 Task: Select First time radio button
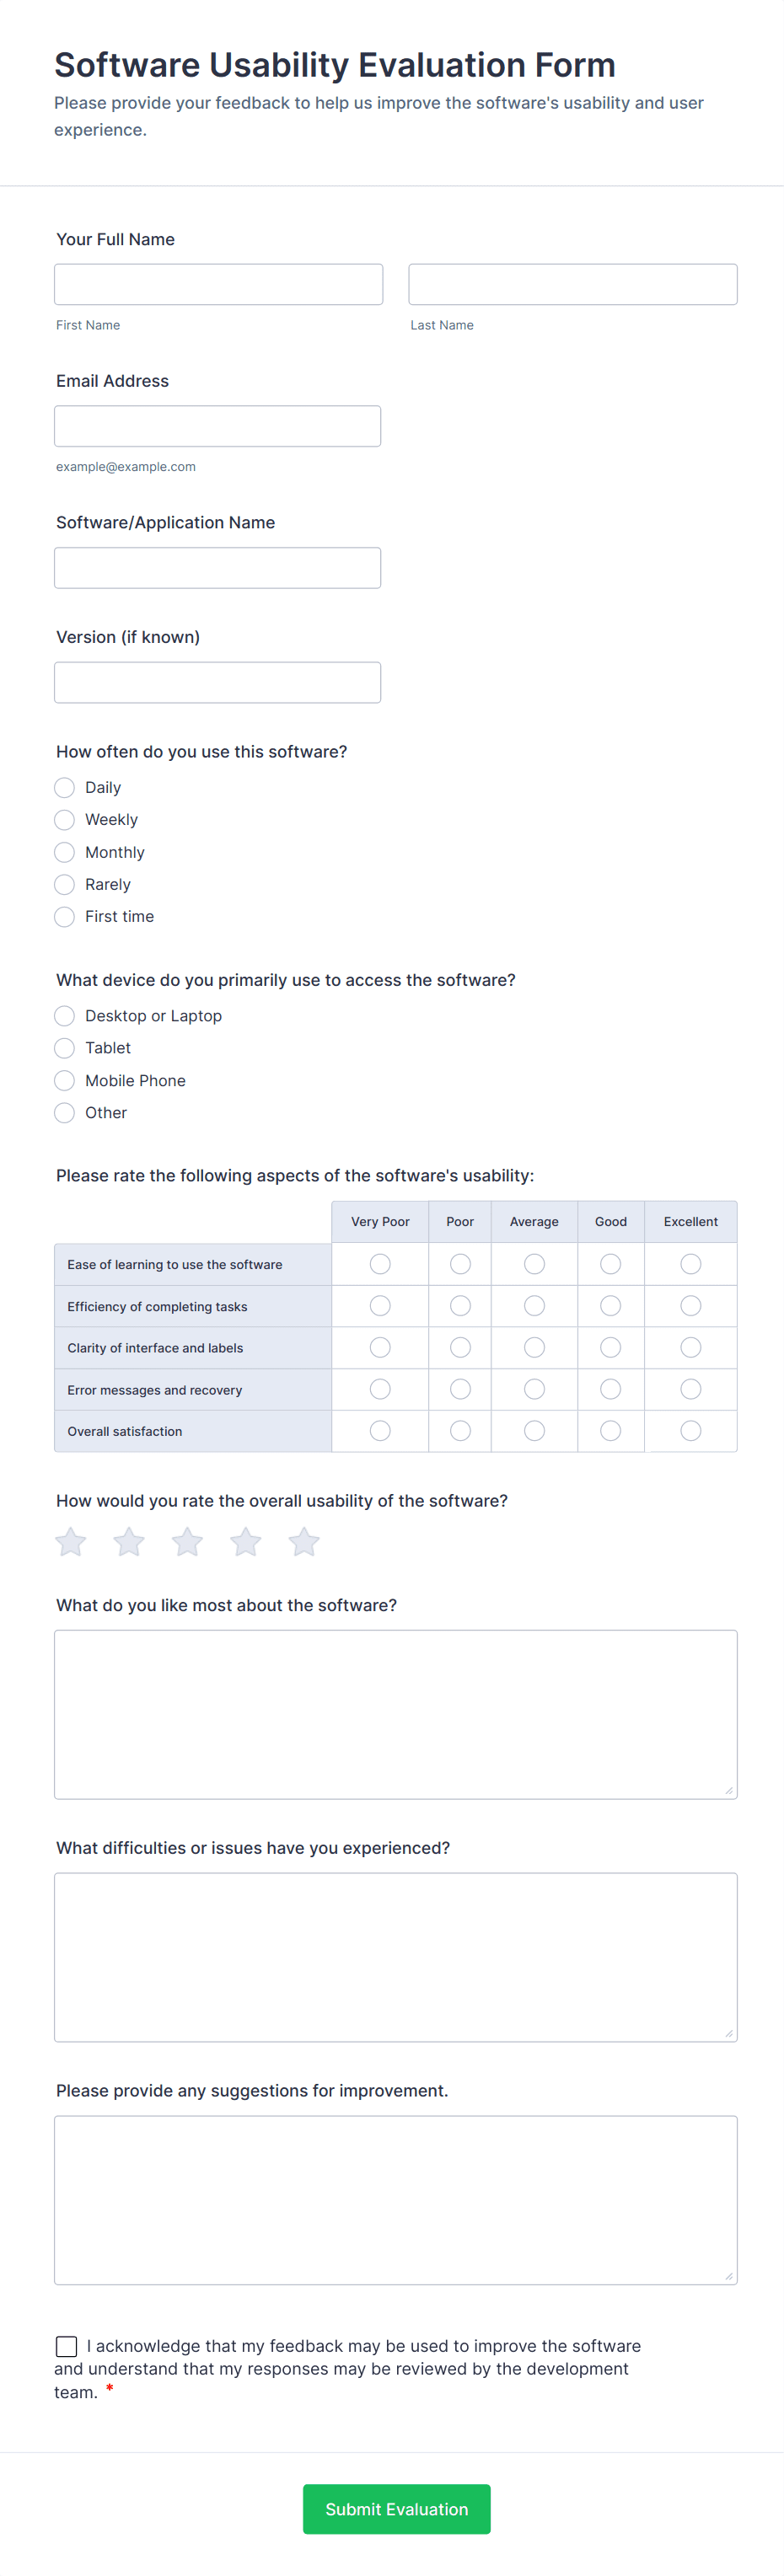[65, 917]
